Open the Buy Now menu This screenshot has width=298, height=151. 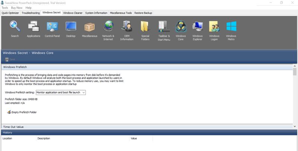pyautogui.click(x=17, y=8)
